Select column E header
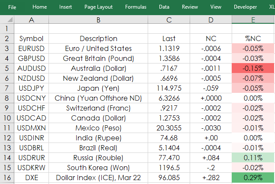Image resolution: width=275 pixels, height=184 pixels. click(x=253, y=19)
